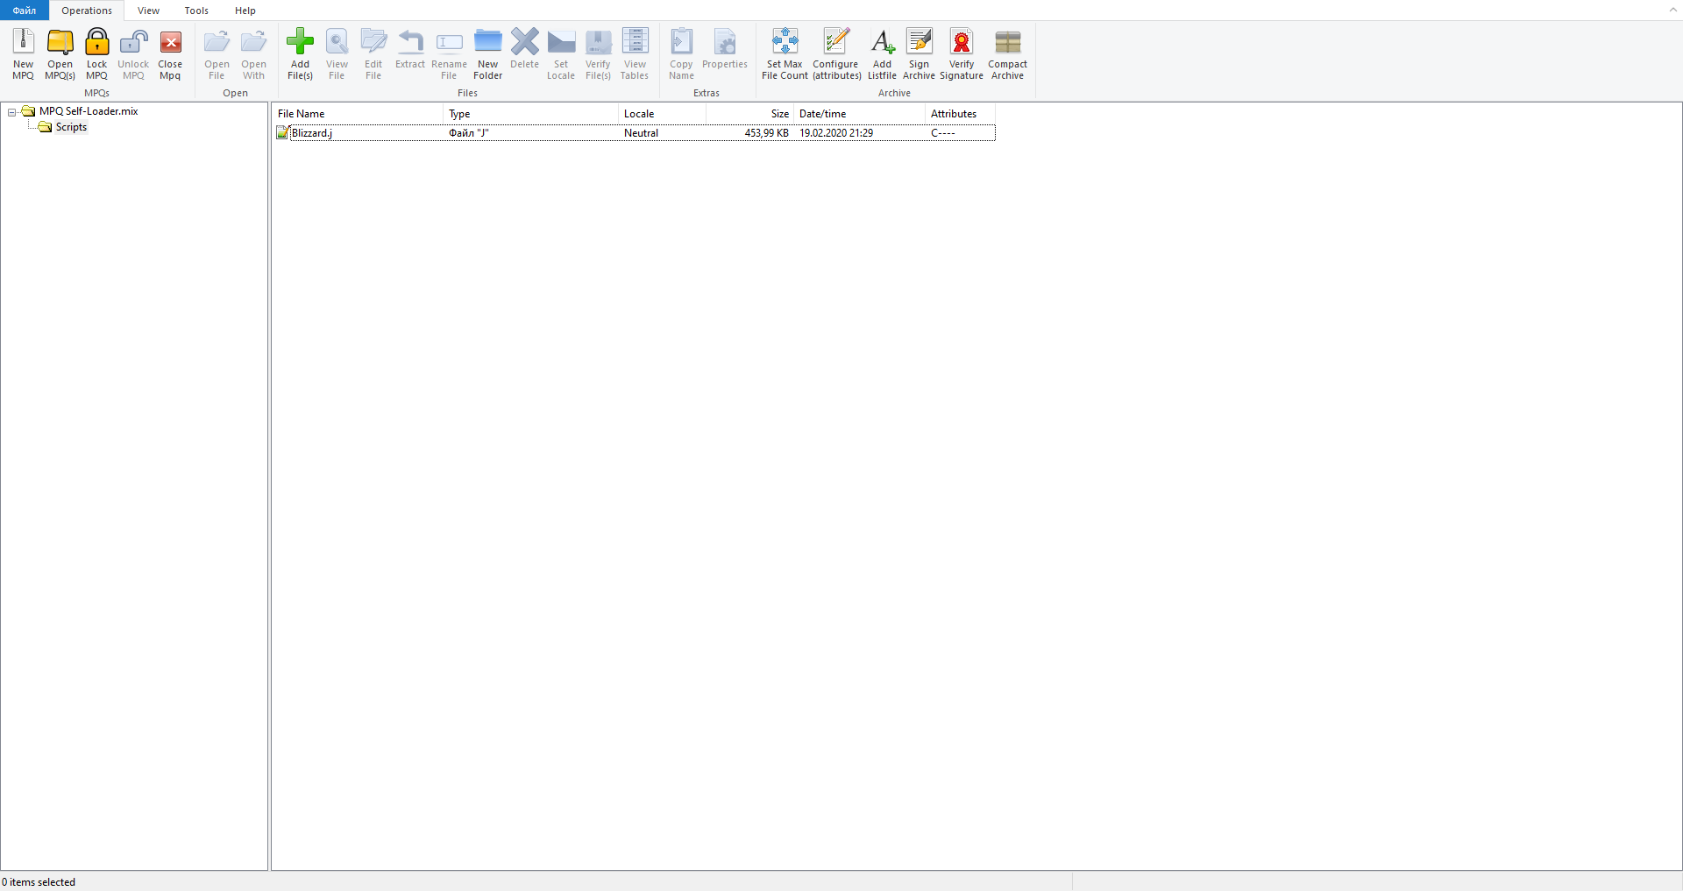The width and height of the screenshot is (1683, 891).
Task: Compact Archive from the ribbon
Action: (1007, 54)
